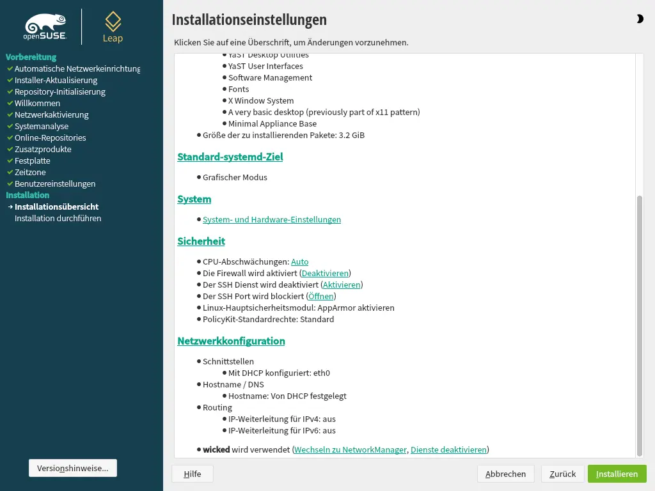655x491 pixels.
Task: Click Dienste deaktivieren link
Action: (x=448, y=449)
